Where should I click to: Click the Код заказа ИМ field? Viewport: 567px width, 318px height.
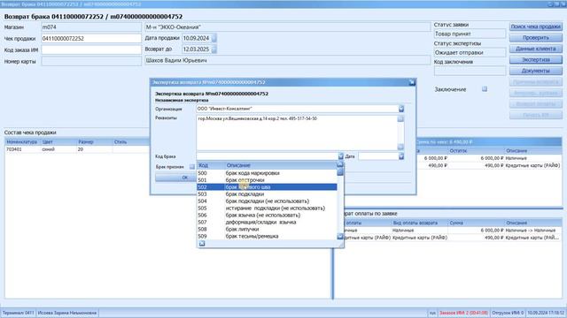[91, 49]
